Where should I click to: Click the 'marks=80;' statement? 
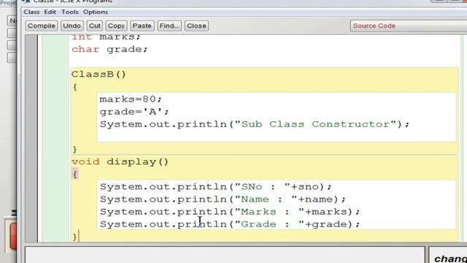(131, 99)
